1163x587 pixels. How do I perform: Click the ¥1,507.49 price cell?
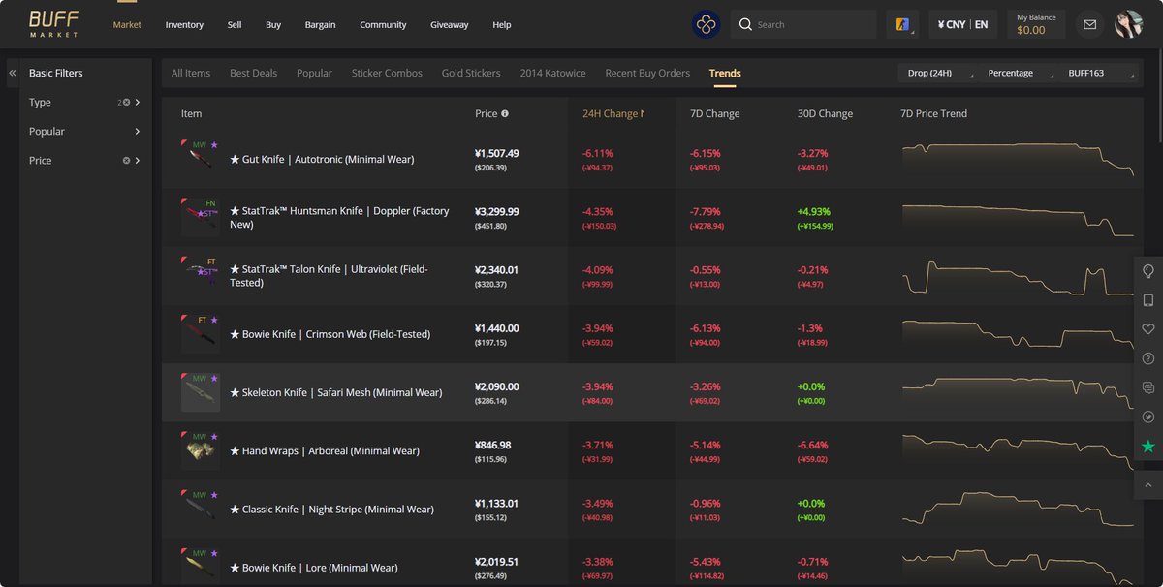(x=497, y=153)
